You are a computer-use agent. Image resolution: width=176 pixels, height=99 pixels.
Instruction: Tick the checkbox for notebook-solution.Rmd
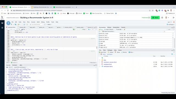(x=100, y=62)
